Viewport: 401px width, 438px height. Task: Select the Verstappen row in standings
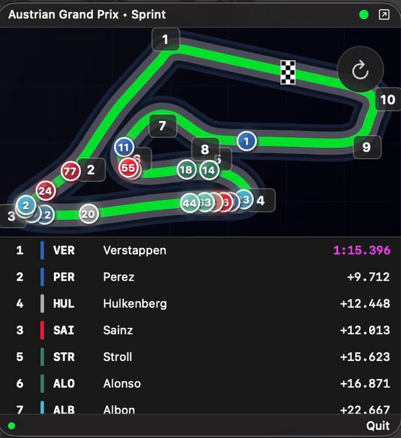[x=200, y=250]
